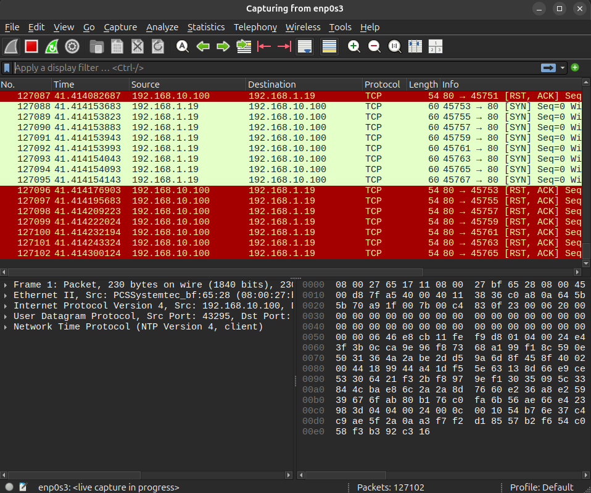The width and height of the screenshot is (591, 493).
Task: Go to specified packet icon
Action: click(x=244, y=47)
